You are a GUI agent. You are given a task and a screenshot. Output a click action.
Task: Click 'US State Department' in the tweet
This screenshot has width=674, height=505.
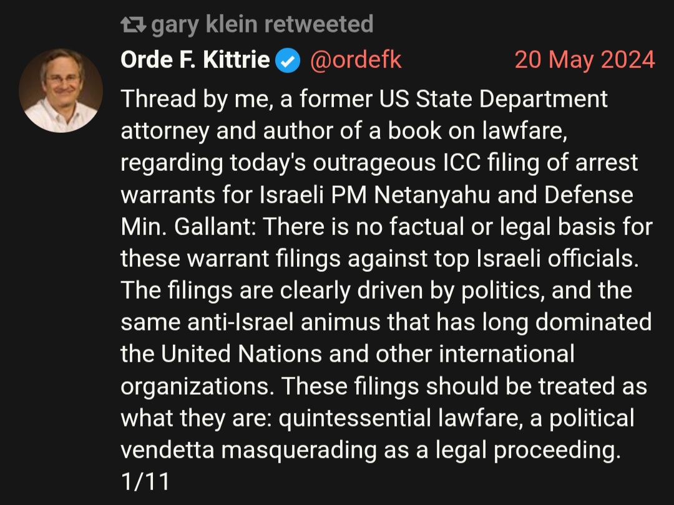(493, 99)
